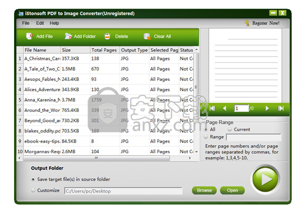
Task: Select Save target file(s) in source folder
Action: [x=33, y=179]
